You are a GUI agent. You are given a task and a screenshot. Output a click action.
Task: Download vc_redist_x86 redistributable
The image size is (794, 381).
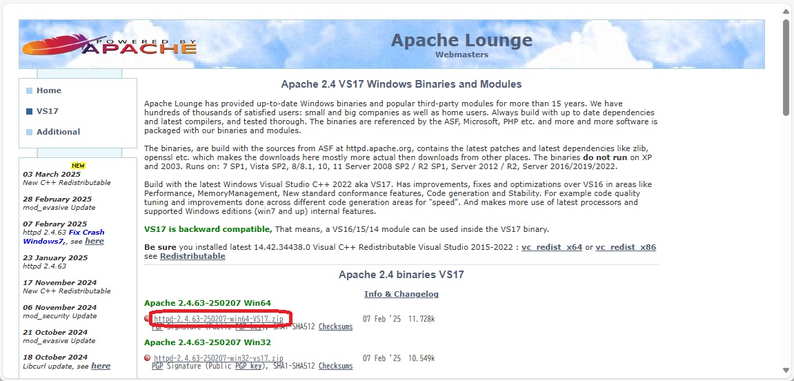coord(626,247)
